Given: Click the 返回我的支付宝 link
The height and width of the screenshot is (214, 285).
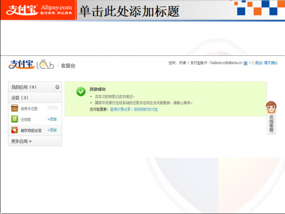Looking at the screenshot, I should coord(146,109).
